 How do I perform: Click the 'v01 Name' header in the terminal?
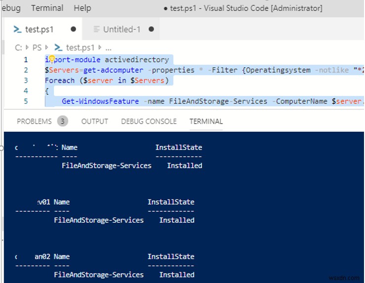[53, 202]
